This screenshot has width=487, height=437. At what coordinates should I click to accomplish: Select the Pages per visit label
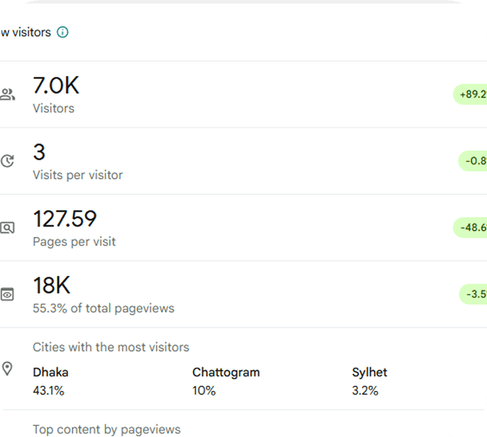(74, 242)
